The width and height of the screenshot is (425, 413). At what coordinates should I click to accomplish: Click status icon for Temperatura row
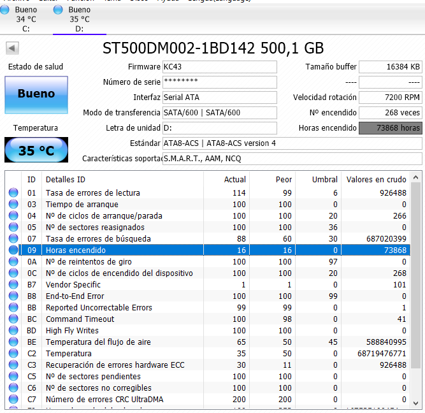13,354
